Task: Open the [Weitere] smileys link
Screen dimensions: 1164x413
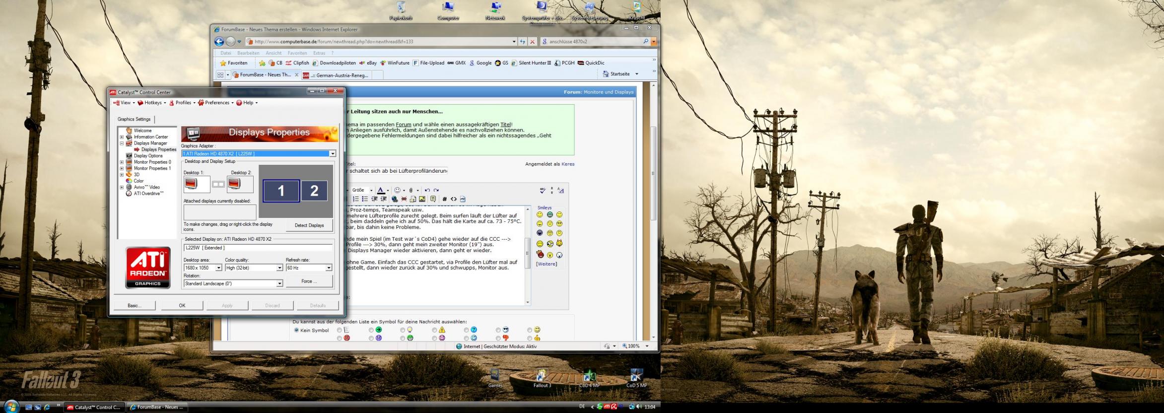Action: click(x=547, y=264)
